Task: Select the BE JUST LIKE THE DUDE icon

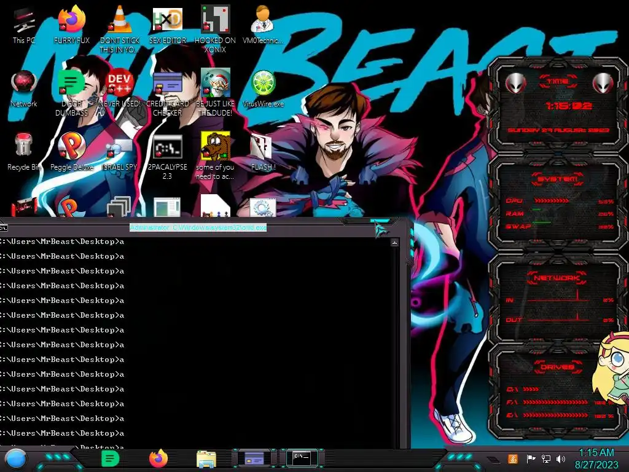Action: tap(215, 92)
